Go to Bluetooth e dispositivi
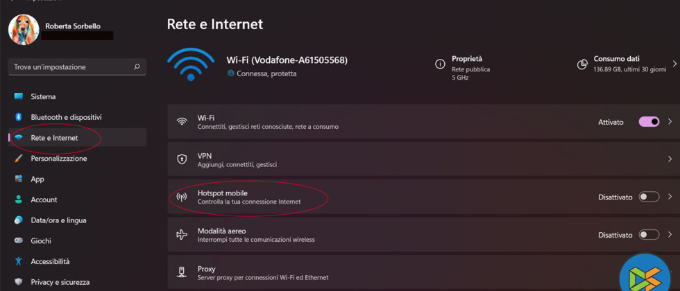The image size is (680, 291). (x=66, y=117)
